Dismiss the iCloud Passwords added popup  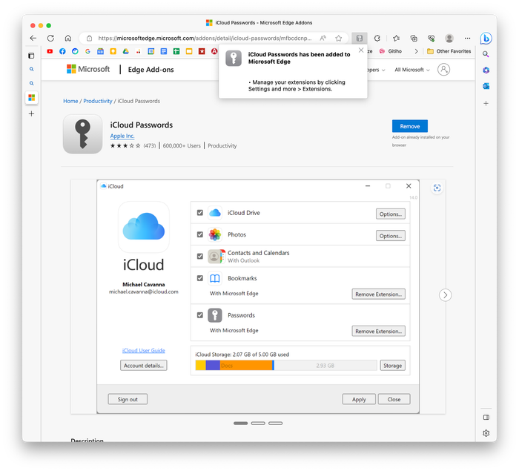coord(361,50)
